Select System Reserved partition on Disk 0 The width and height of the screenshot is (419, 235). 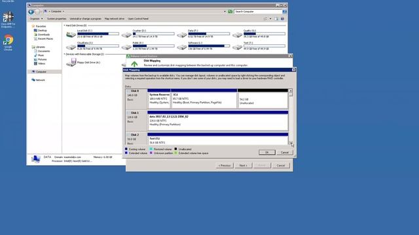159,99
